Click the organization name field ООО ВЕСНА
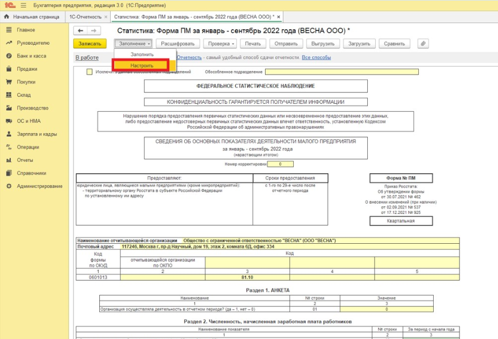Image resolution: width=498 pixels, height=339 pixels. coord(321,240)
